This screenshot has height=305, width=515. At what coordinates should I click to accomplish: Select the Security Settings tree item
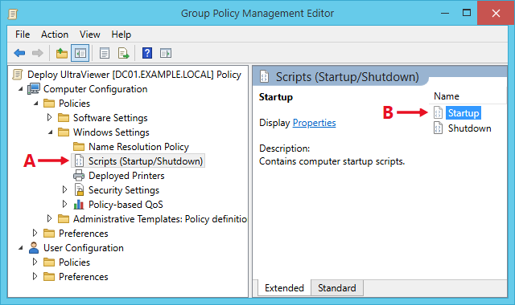124,190
